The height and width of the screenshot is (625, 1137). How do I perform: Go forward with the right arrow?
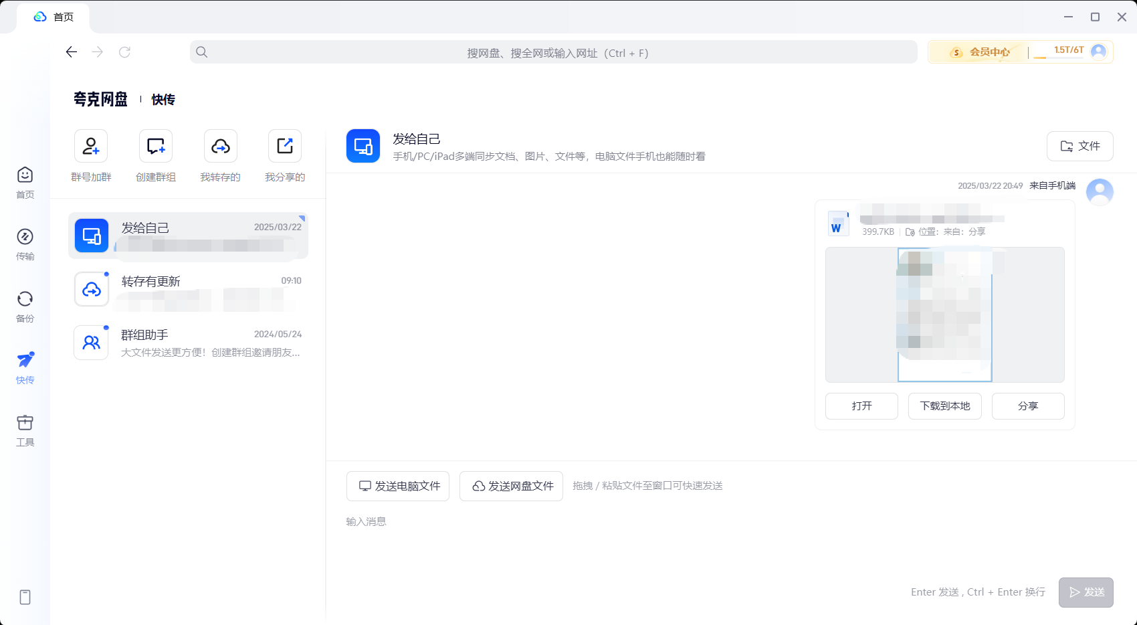coord(98,52)
